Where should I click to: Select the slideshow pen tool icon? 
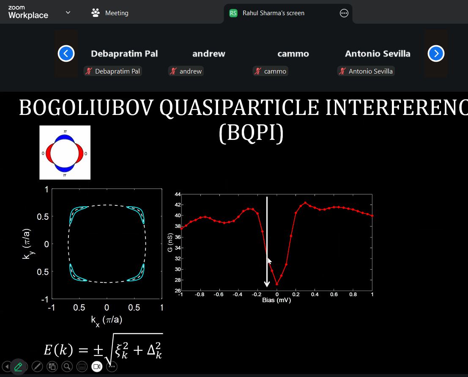[x=37, y=366]
